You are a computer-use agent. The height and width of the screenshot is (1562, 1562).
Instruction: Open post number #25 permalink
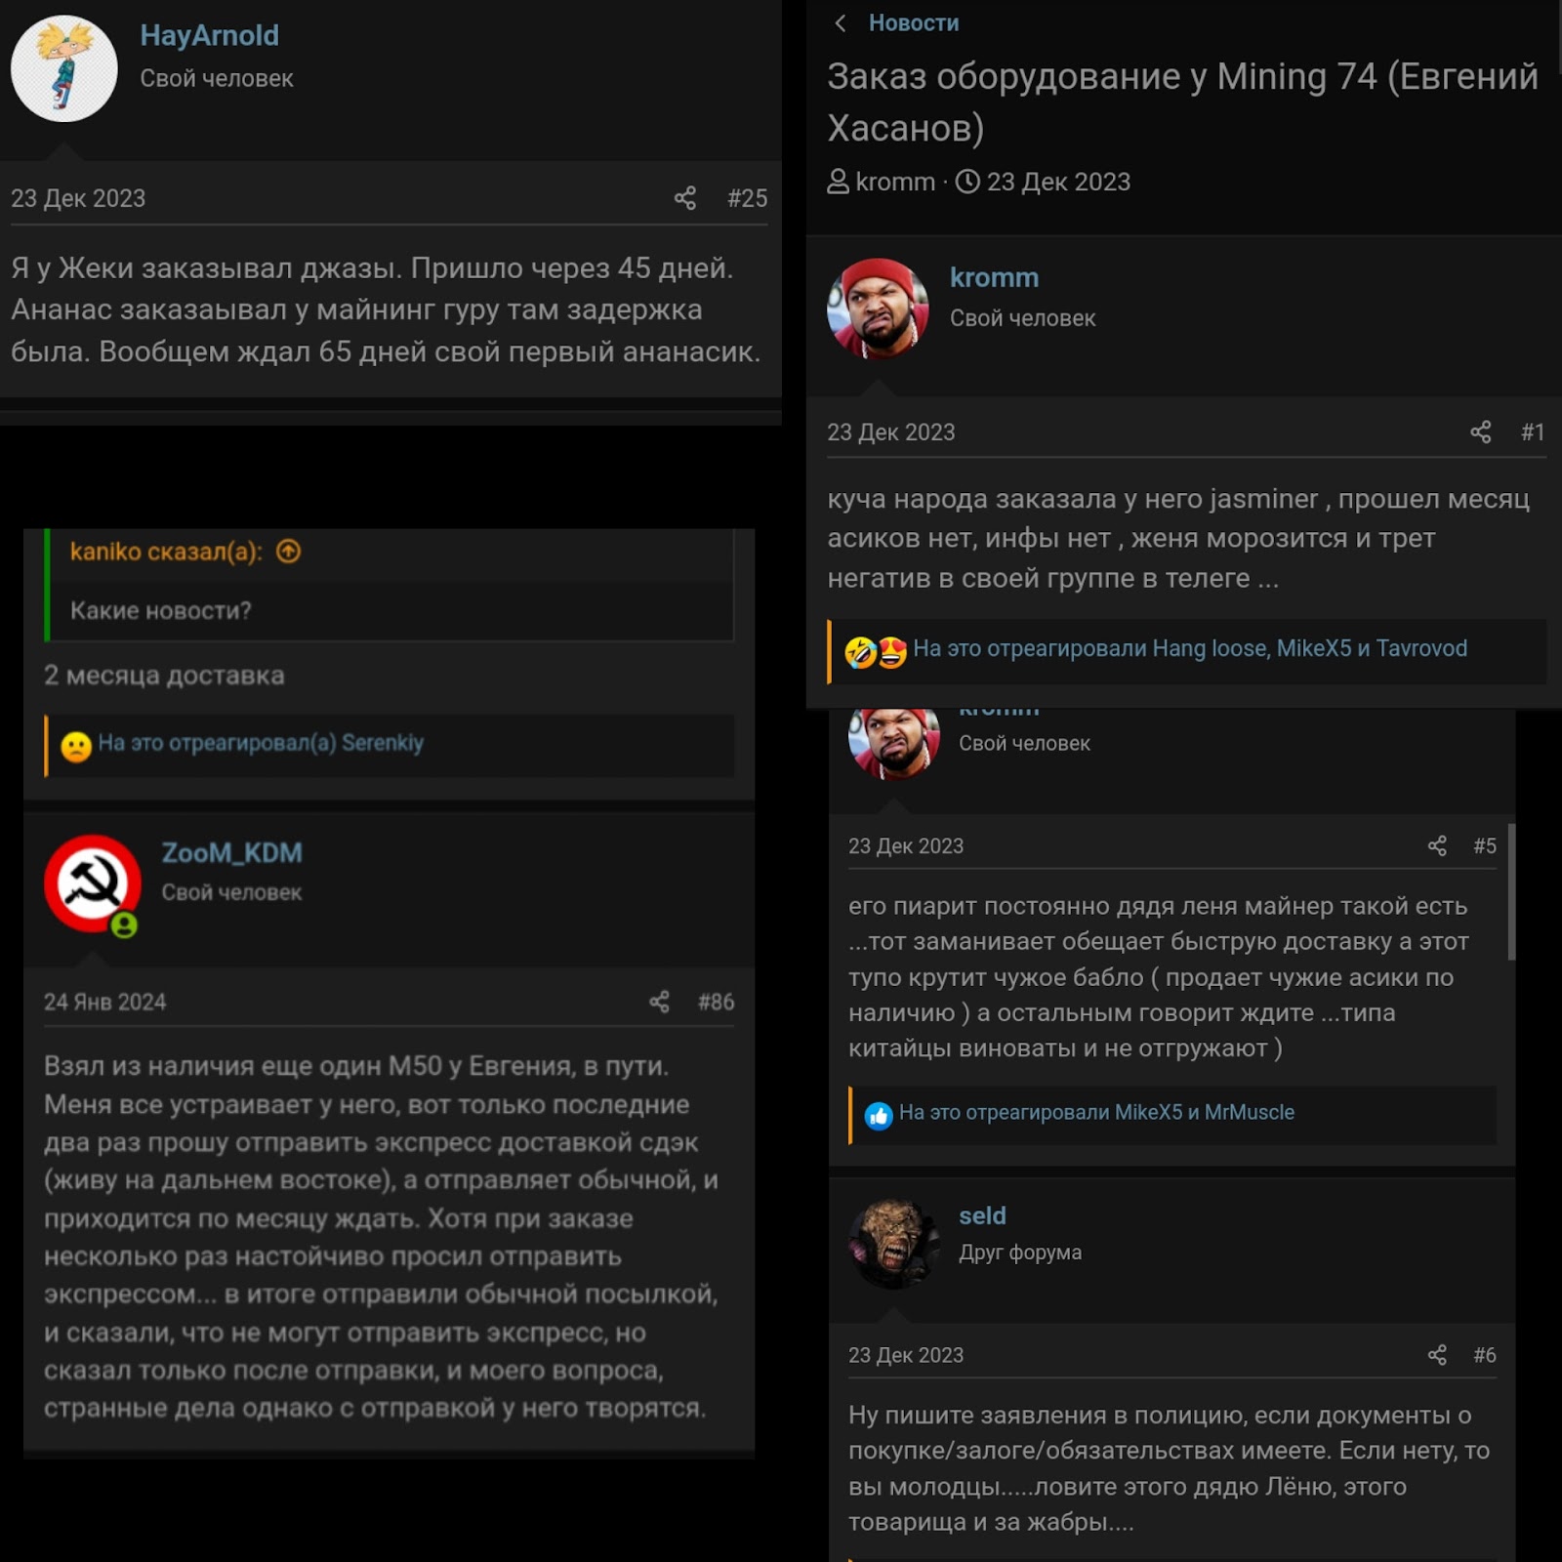point(747,198)
